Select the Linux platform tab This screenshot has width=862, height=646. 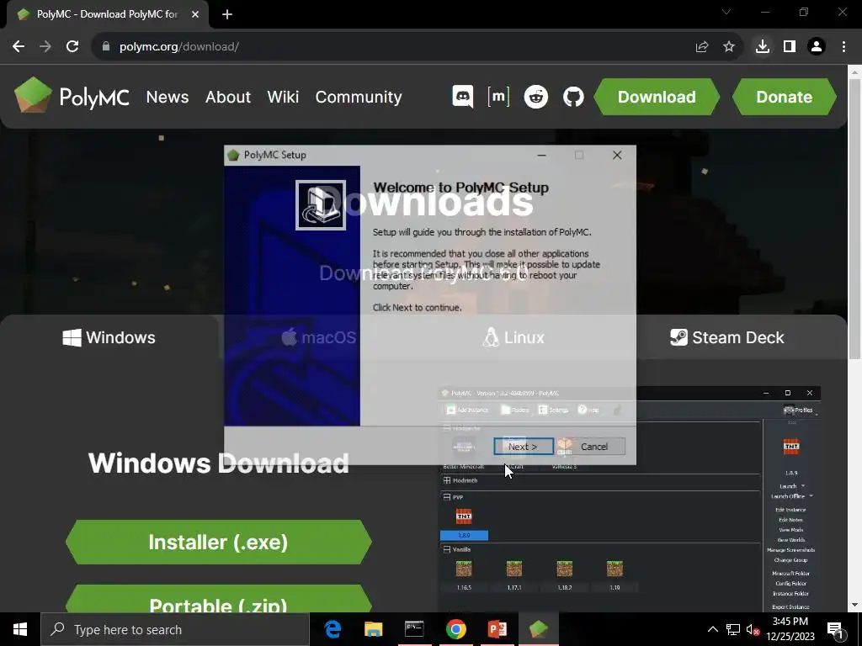[x=513, y=337]
